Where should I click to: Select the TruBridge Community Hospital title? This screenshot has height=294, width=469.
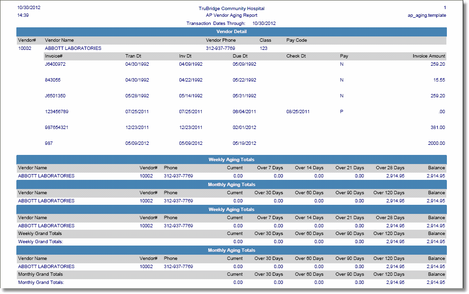click(231, 9)
